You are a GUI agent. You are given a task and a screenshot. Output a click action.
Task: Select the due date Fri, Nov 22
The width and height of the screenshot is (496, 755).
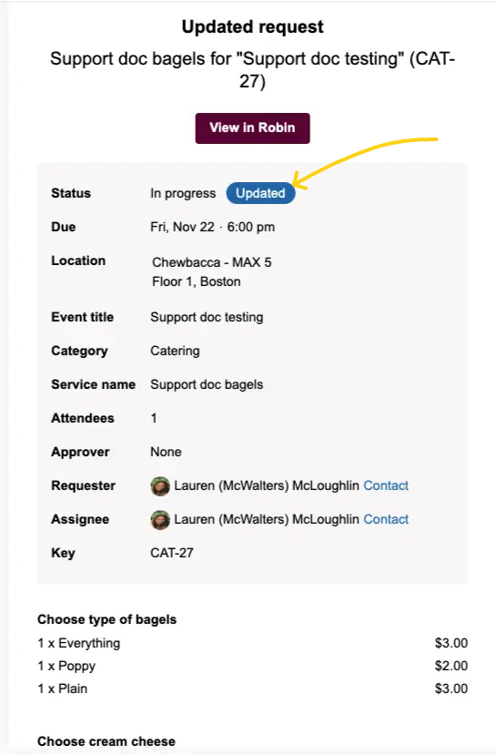(182, 227)
